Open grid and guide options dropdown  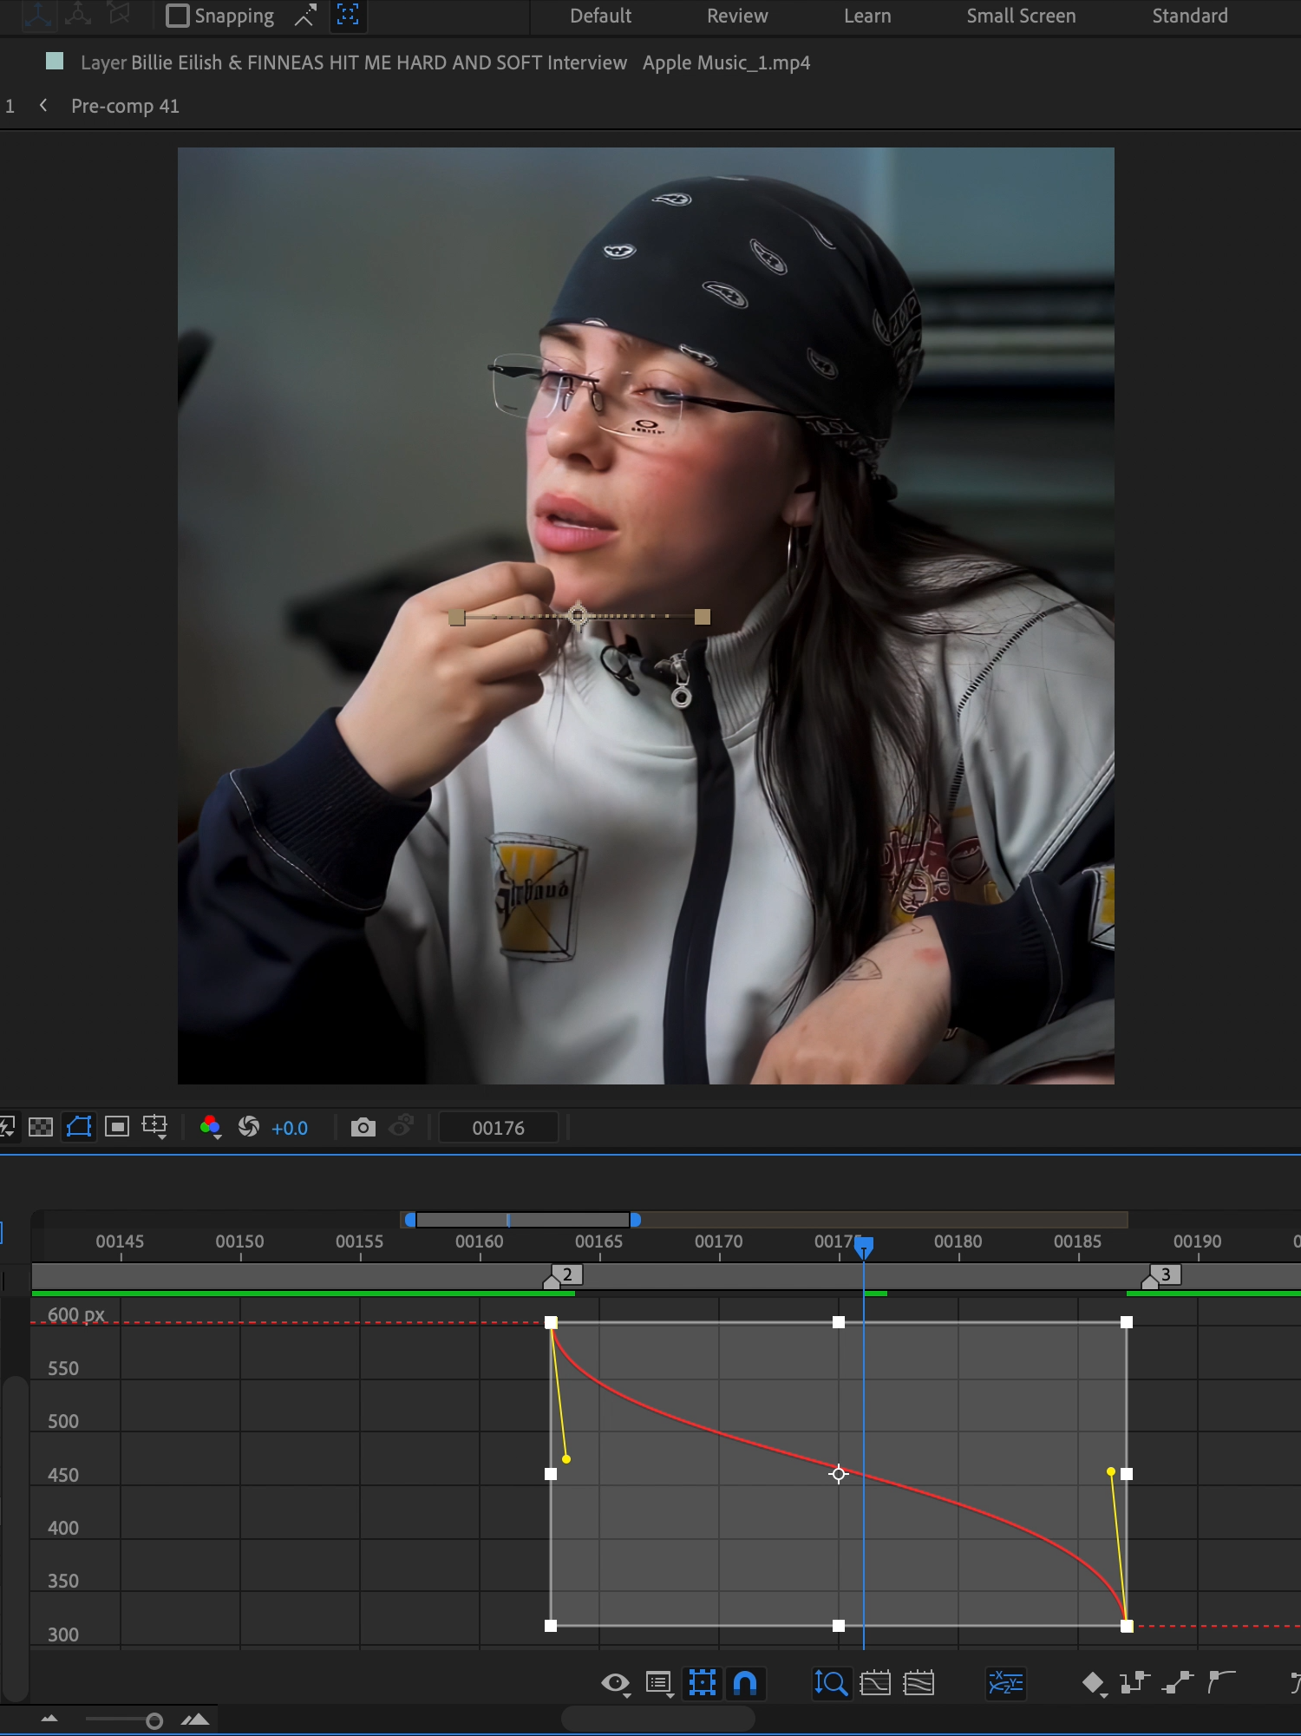(155, 1127)
